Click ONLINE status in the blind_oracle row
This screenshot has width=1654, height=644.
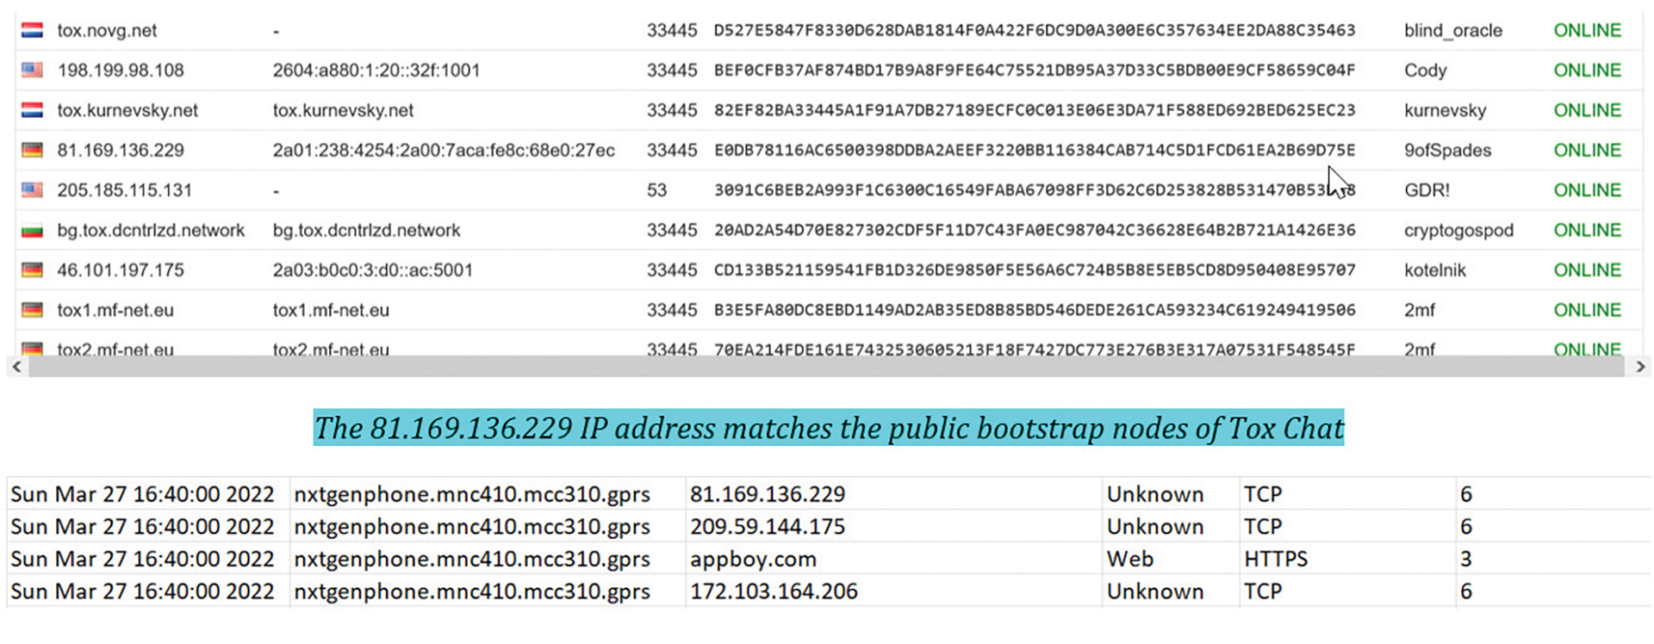click(1588, 30)
